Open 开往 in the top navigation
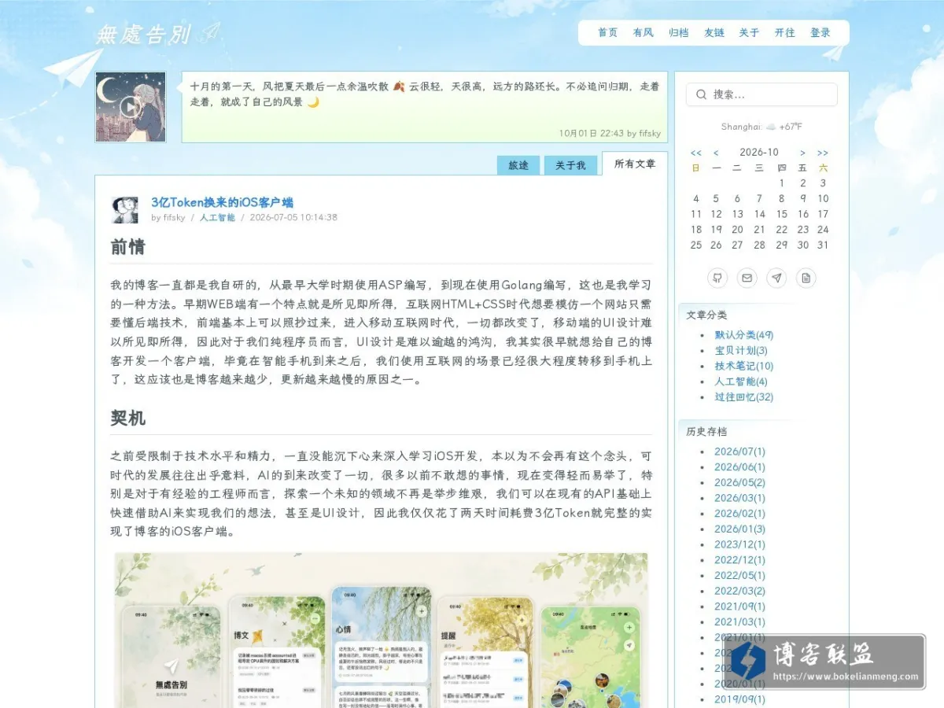944x708 pixels. click(784, 32)
